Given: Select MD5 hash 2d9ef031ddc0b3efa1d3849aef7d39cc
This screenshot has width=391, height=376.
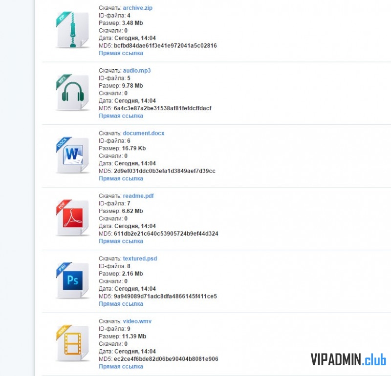Looking at the screenshot, I should tap(165, 171).
